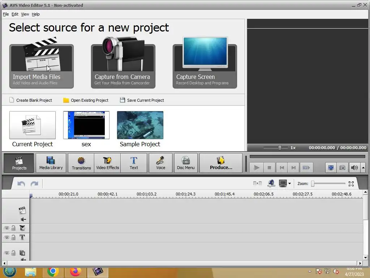The width and height of the screenshot is (370, 278).
Task: Expand the volume arrow beside speaker
Action: pyautogui.click(x=363, y=168)
